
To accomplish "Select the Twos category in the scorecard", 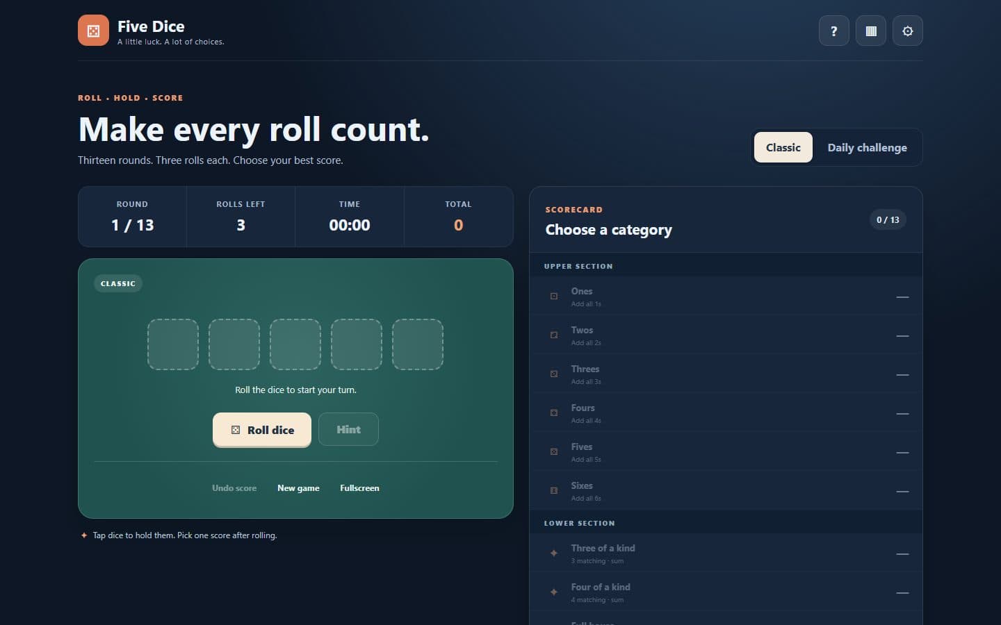I will [x=726, y=335].
